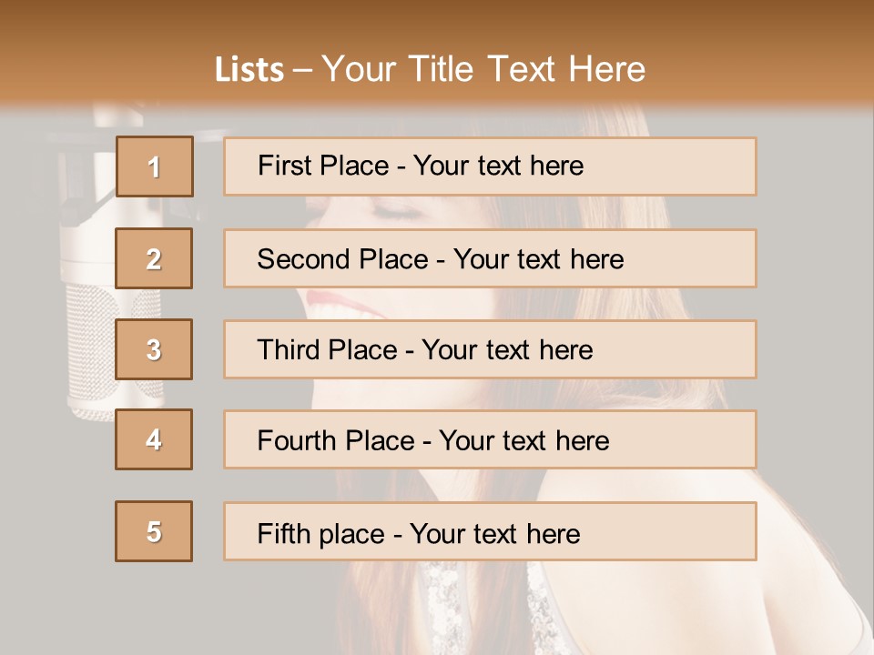
Task: Click the "First Place - Your text here" bar
Action: tap(490, 166)
